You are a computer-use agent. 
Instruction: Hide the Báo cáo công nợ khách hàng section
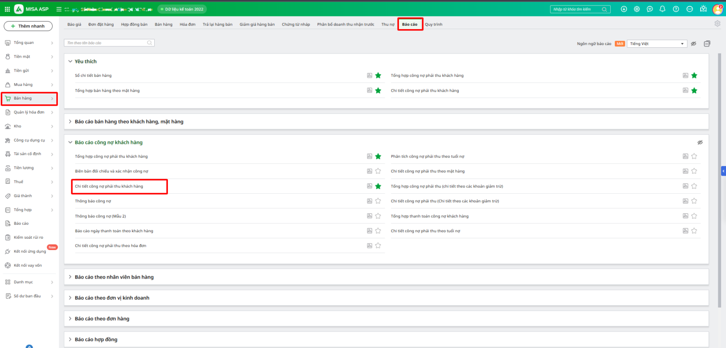[700, 142]
